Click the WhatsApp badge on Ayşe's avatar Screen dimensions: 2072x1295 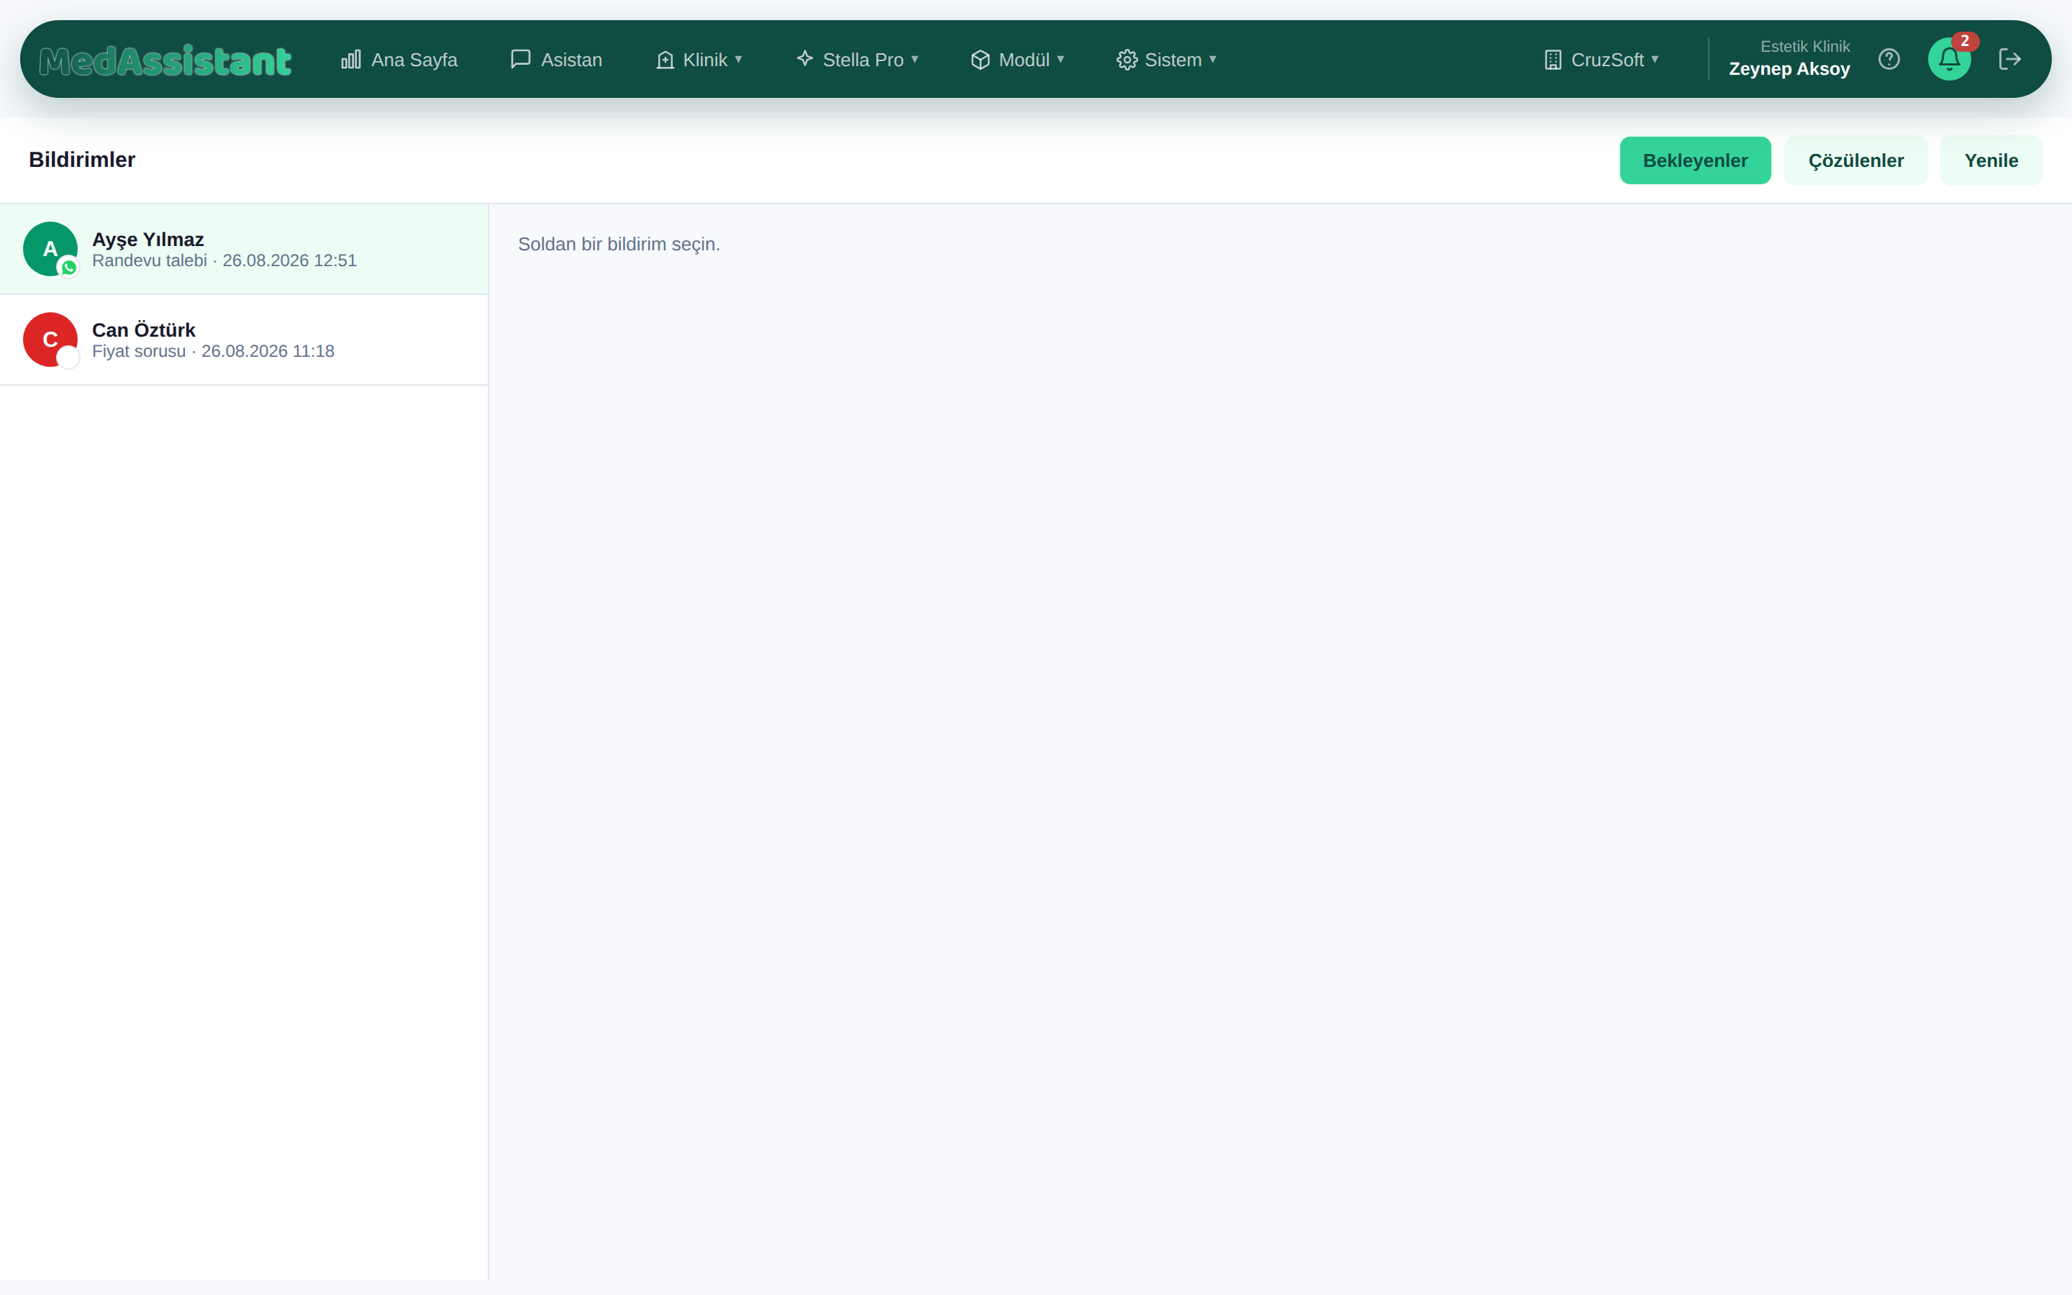click(x=68, y=267)
